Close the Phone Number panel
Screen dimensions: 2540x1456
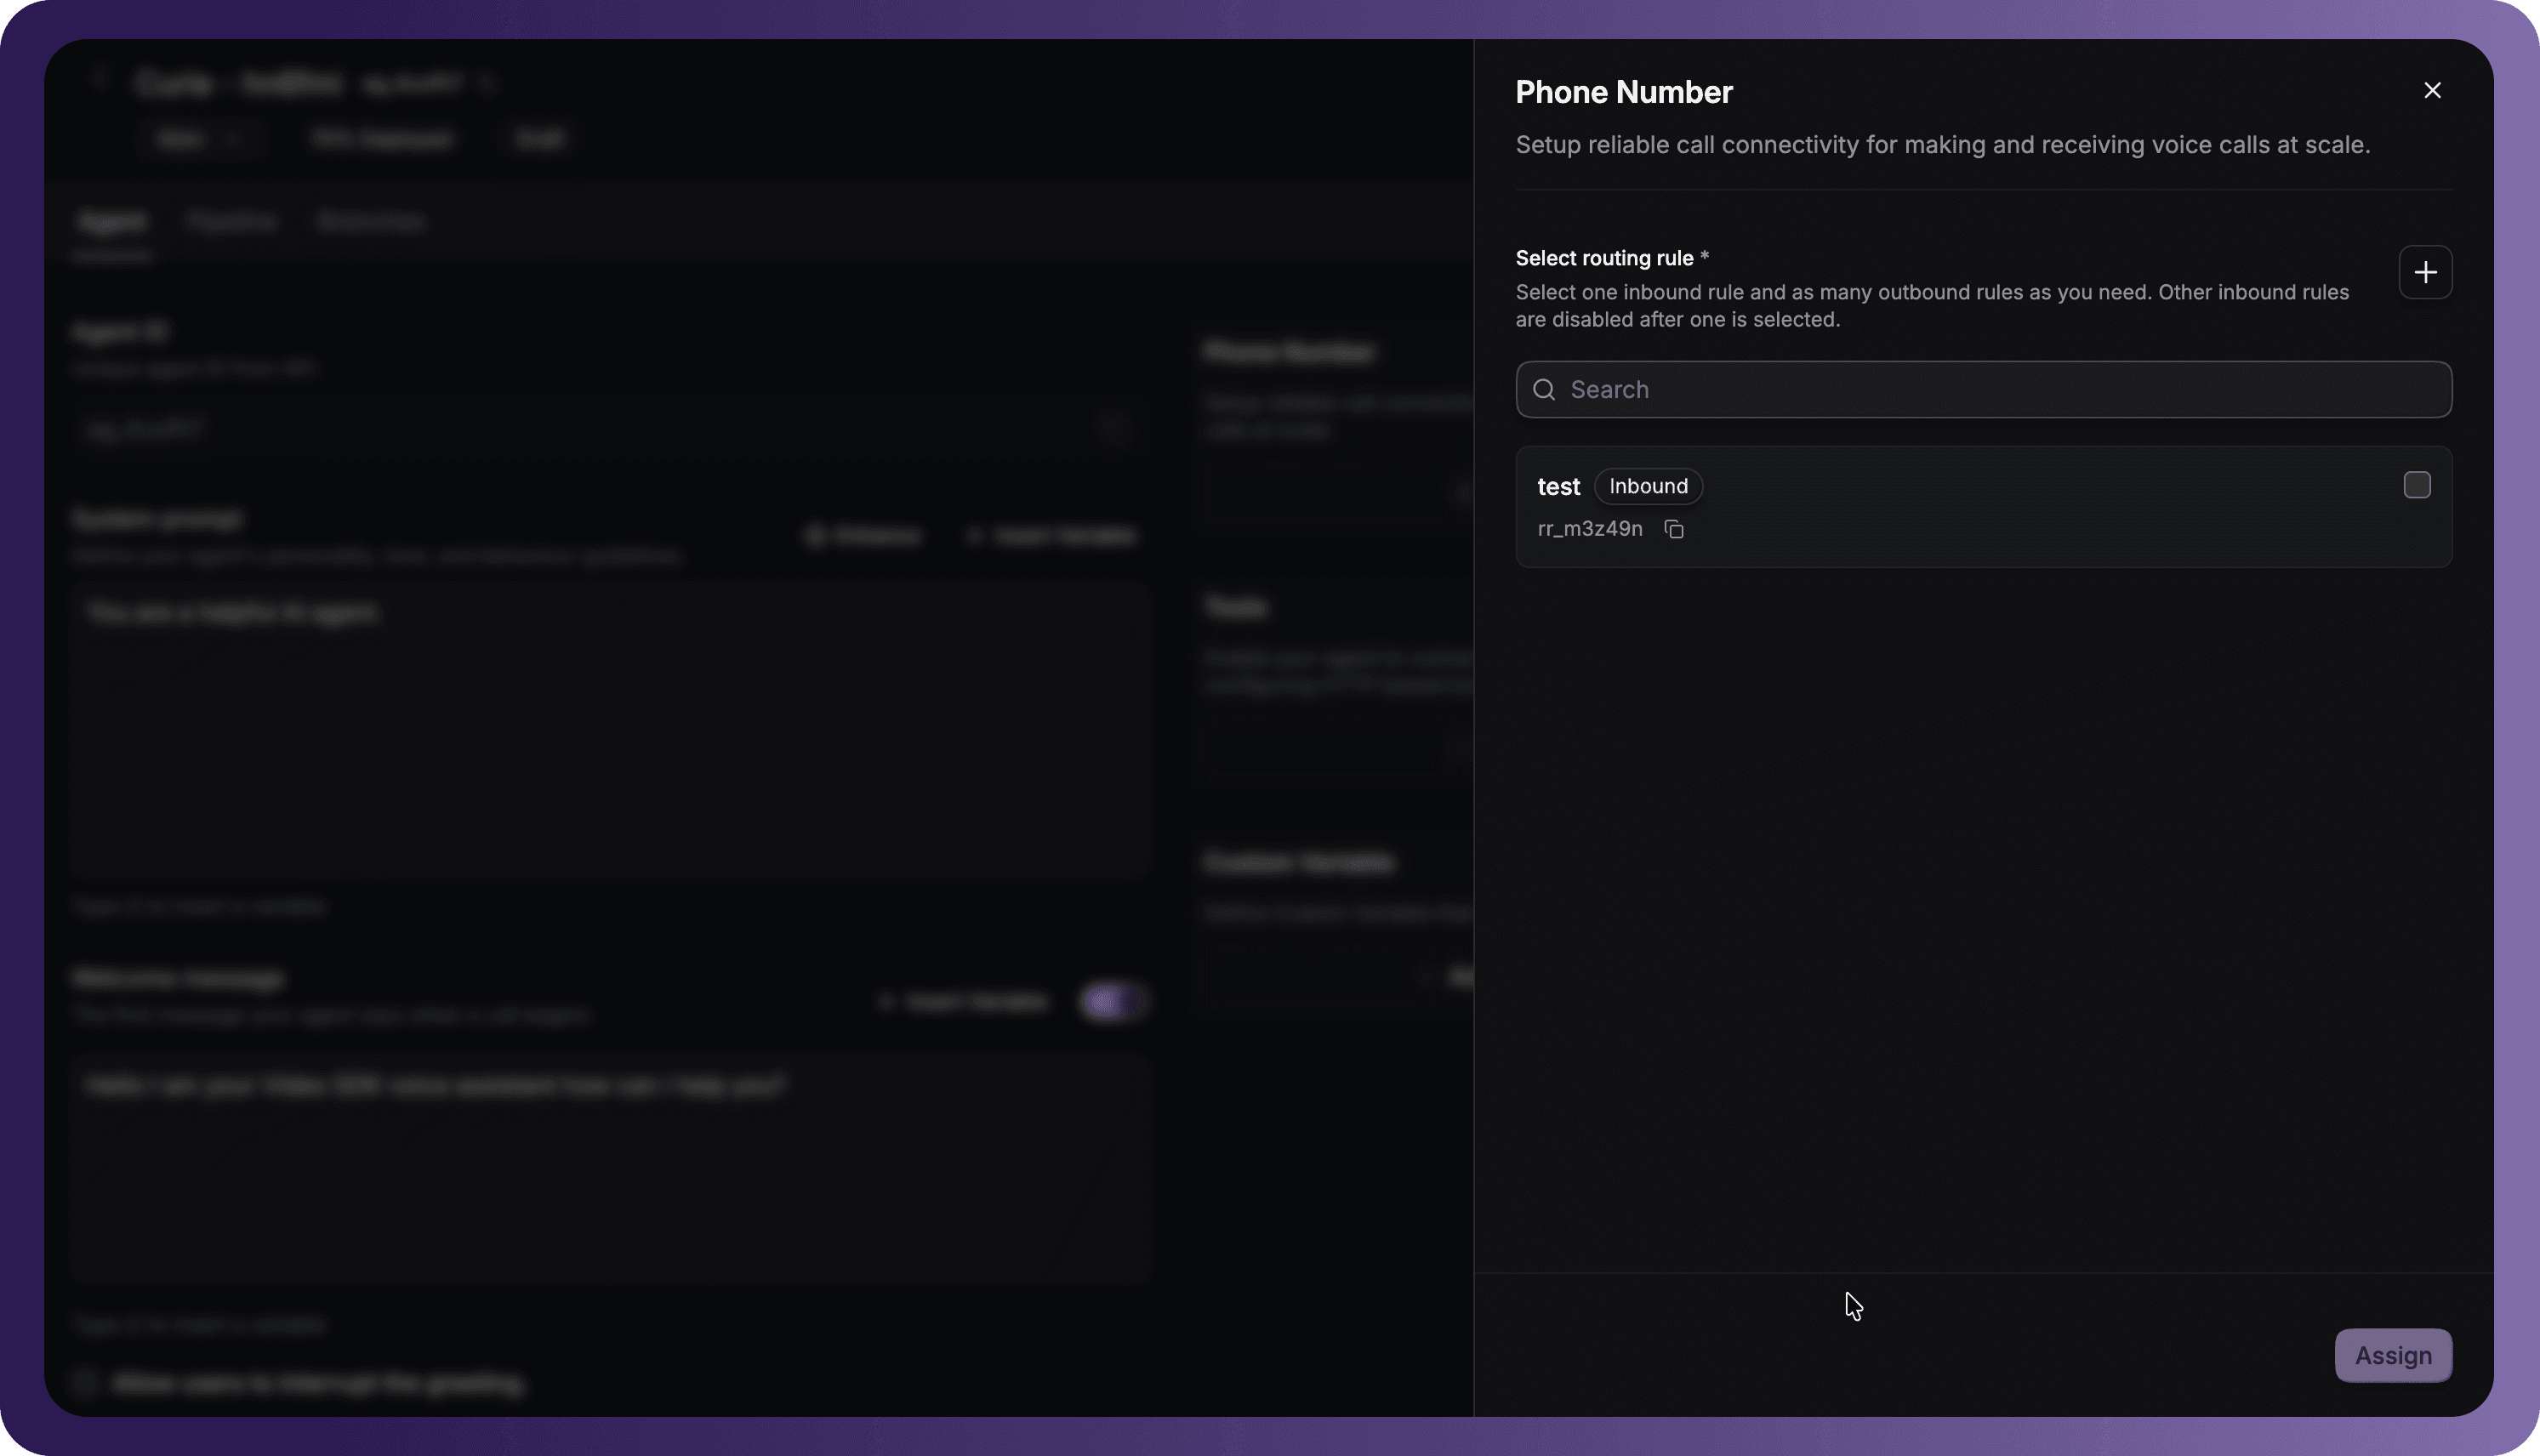coord(2432,90)
